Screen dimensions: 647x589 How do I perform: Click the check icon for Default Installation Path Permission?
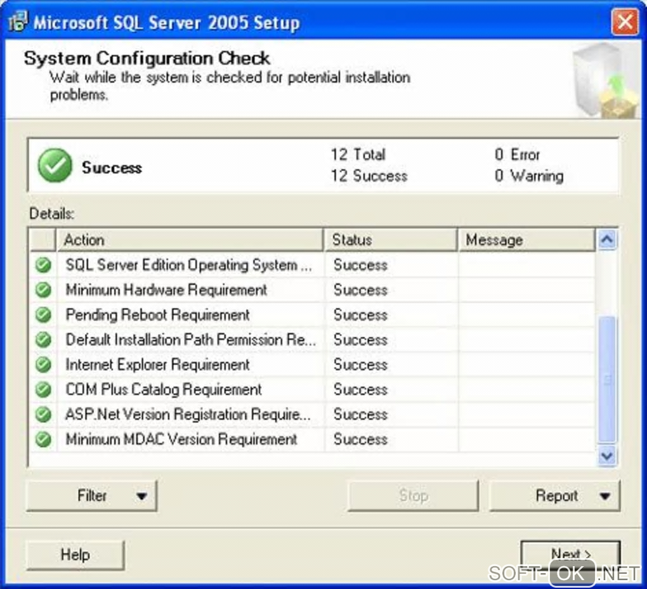point(43,339)
